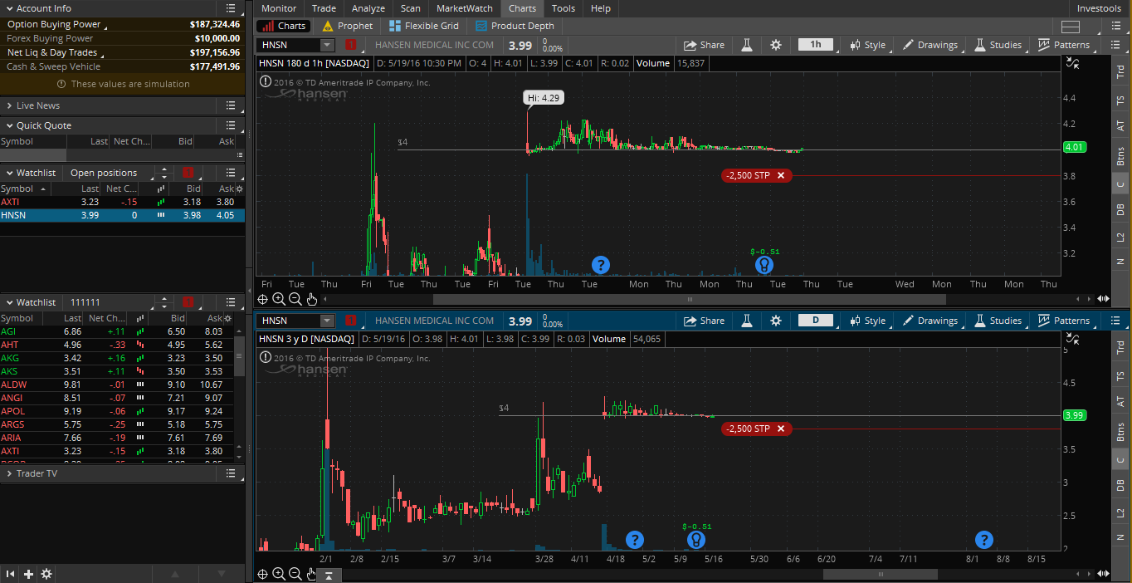
Task: Click Drawings button on upper chart
Action: tap(930, 45)
